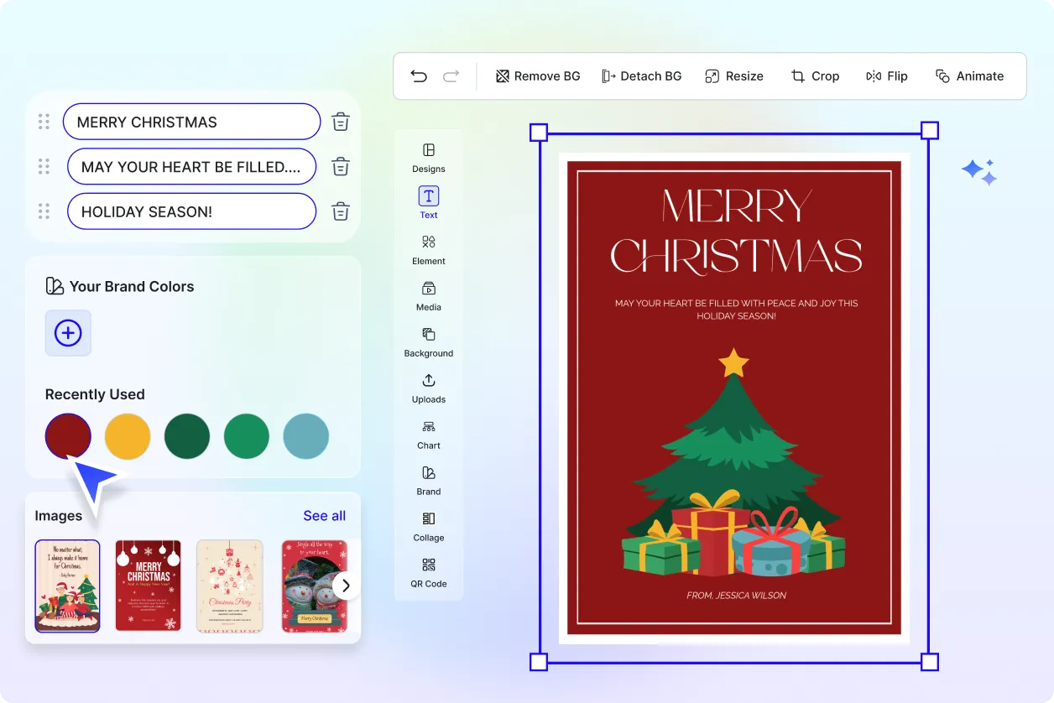Open the Media panel
Screen dimensions: 1054x703
428,294
